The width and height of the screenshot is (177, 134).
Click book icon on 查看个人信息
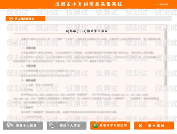click(10, 125)
